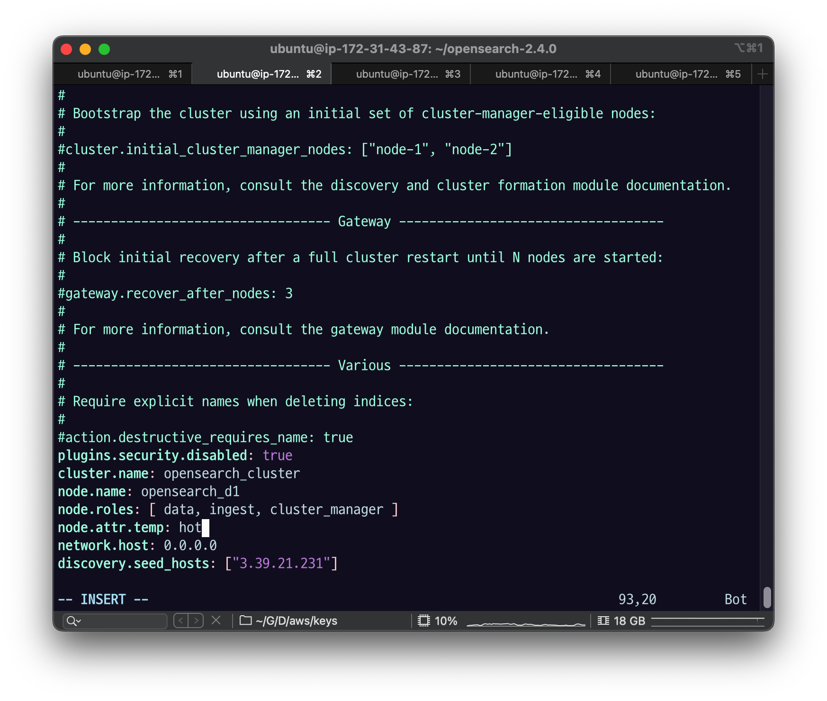Click the memory icon beside 18 GB
Screen dimensions: 827x701
[x=603, y=620]
